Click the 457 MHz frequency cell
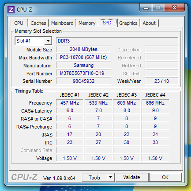Image resolution: width=191 pixels, height=191 pixels. click(x=70, y=103)
